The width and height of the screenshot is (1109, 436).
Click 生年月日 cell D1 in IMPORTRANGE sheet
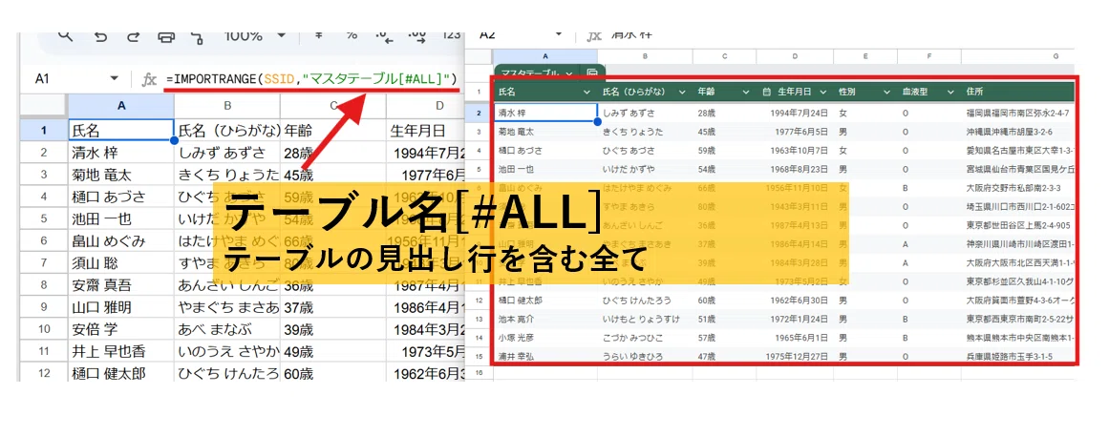point(425,130)
